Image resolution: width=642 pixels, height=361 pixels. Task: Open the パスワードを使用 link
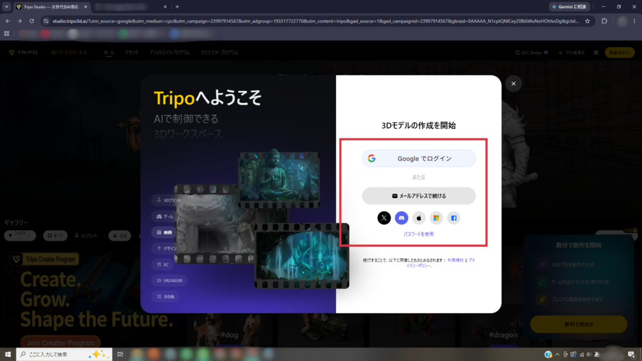coord(418,234)
